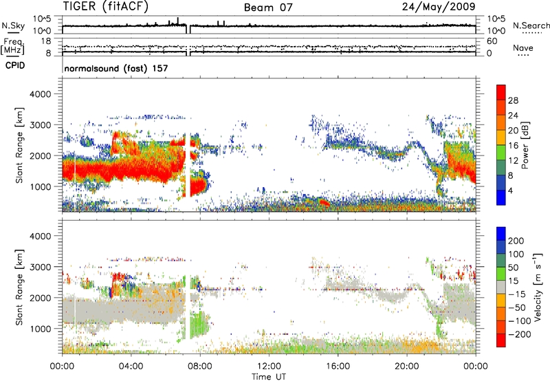Click the TIGER (fitACF) title text
Viewport: 550px width, 381px height.
coord(106,7)
